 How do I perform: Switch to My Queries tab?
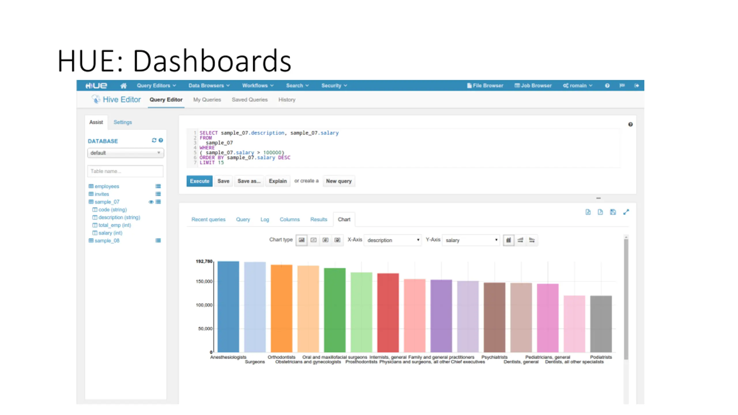point(207,100)
